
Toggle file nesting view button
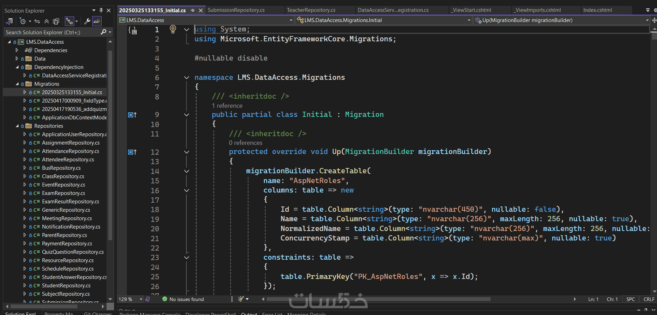point(69,21)
